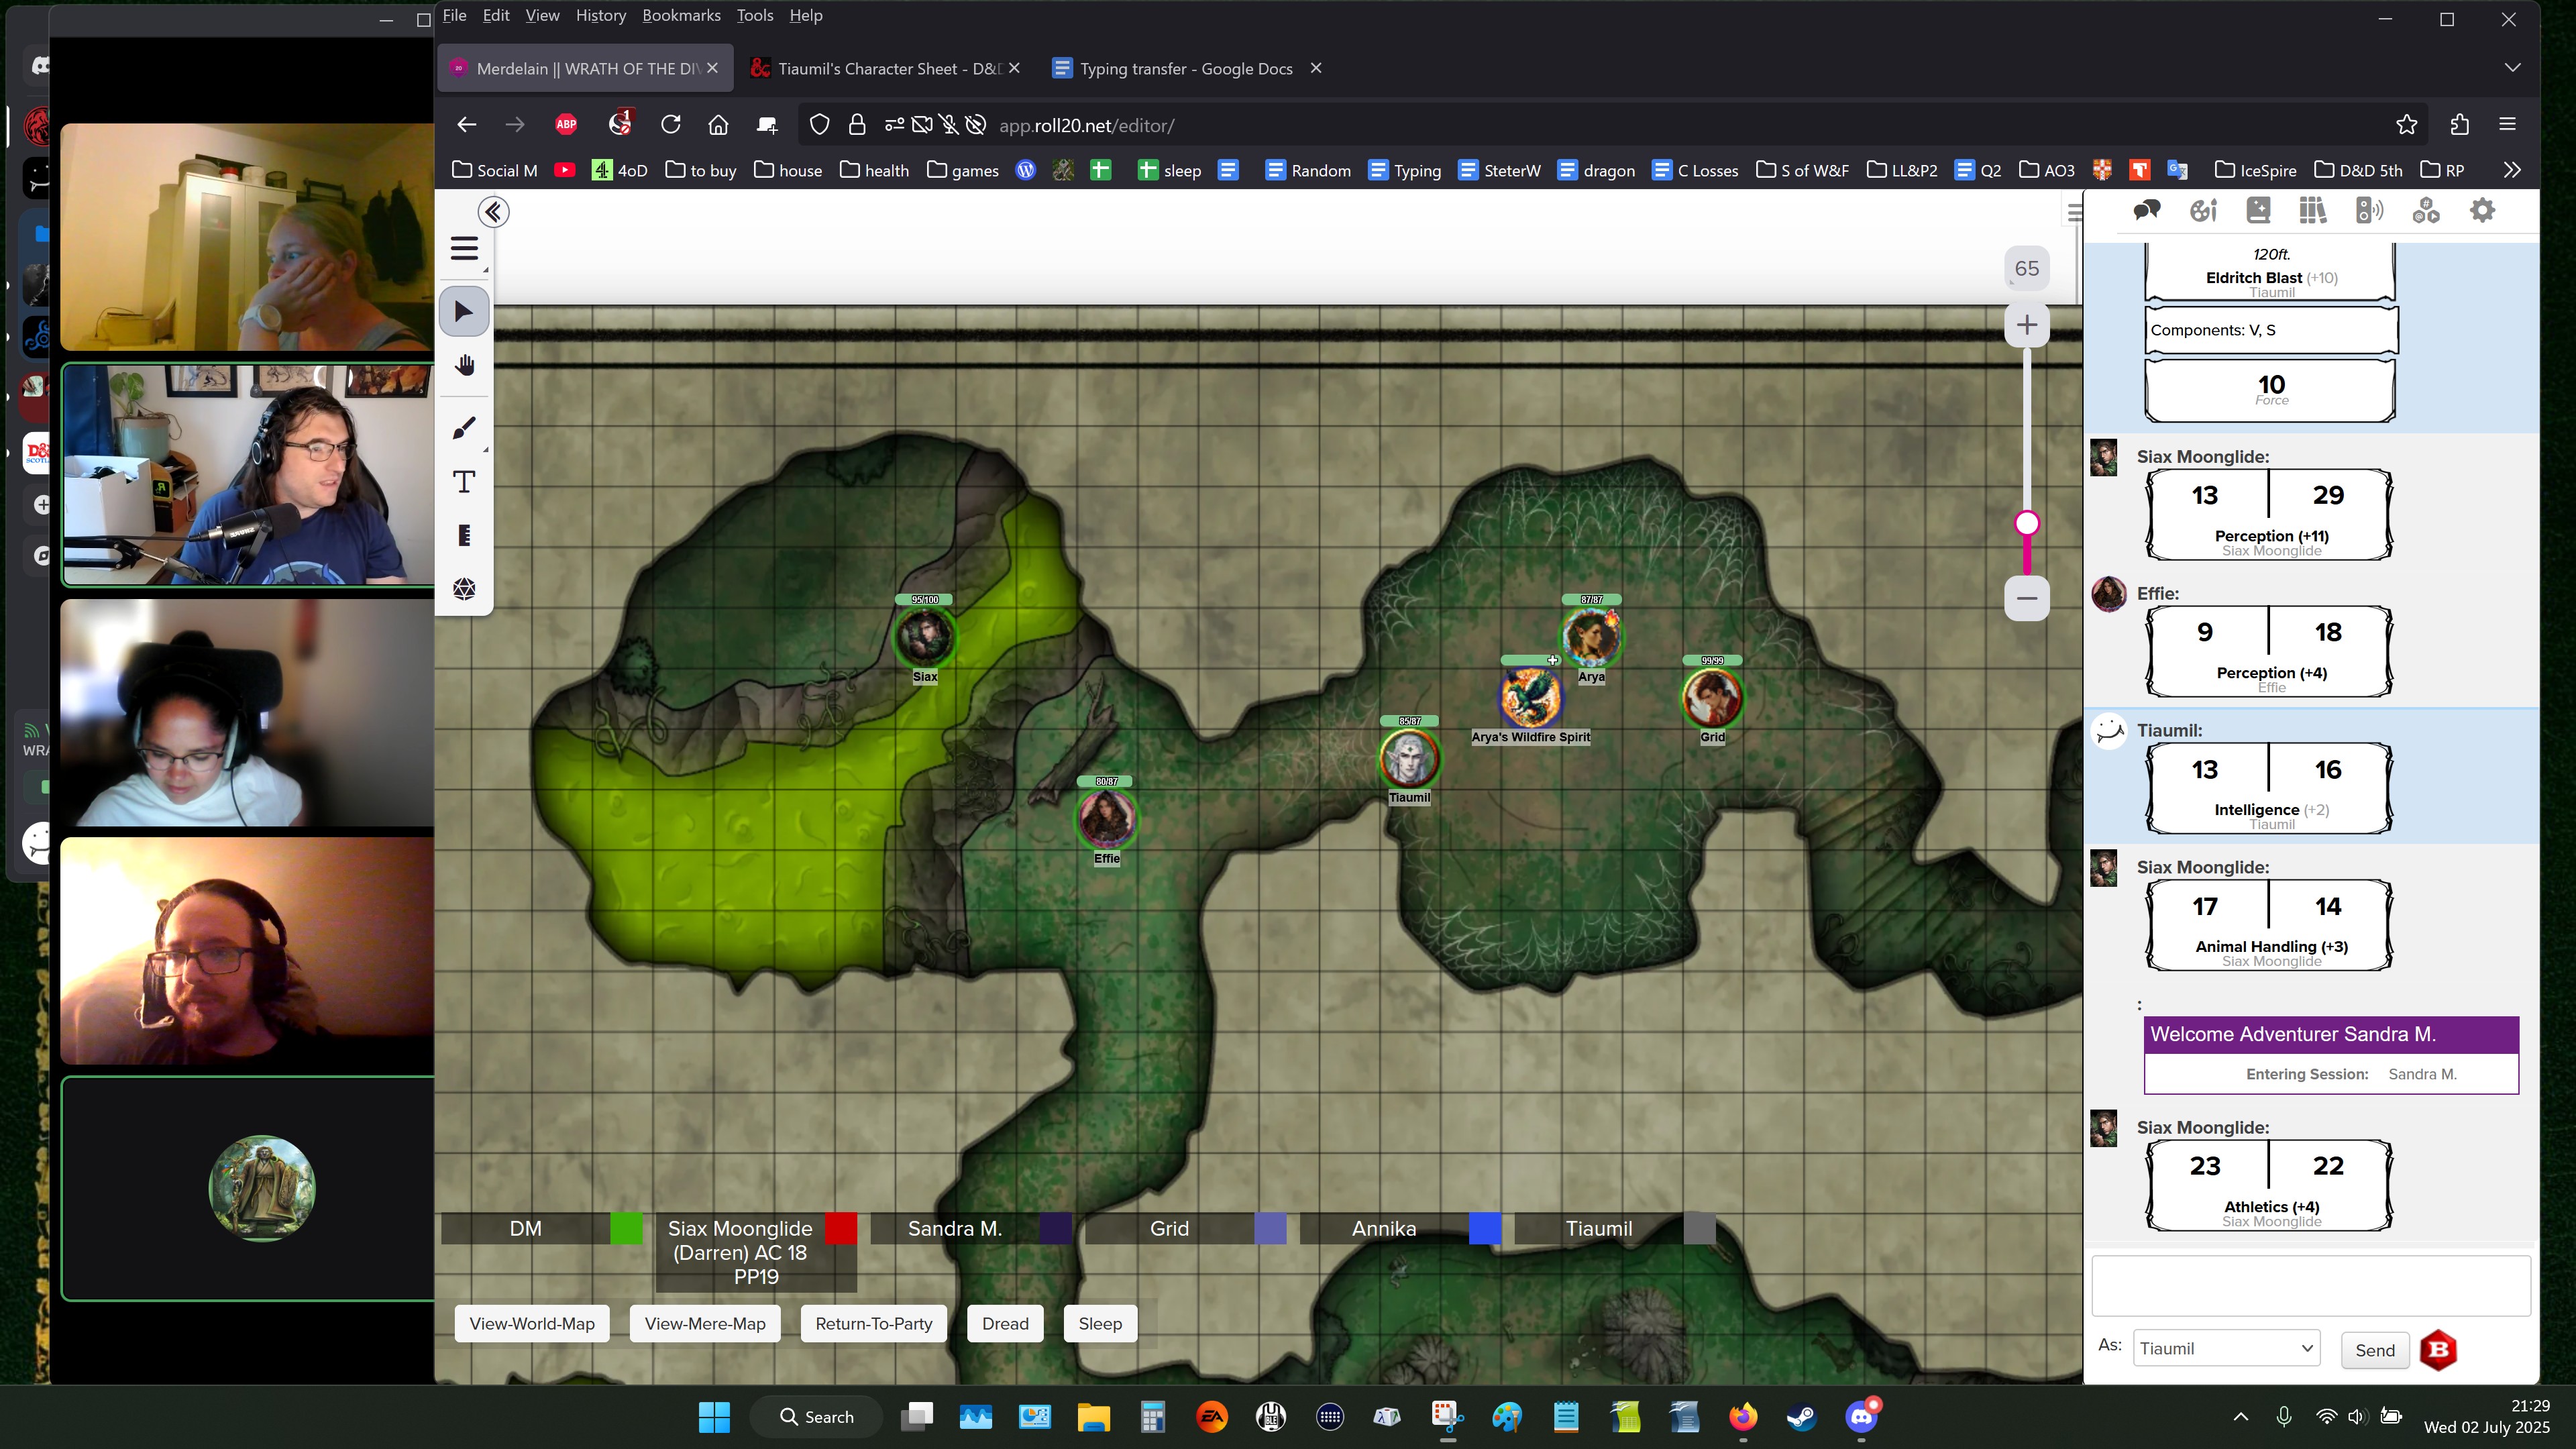Select the Roll20 pan hand tool
The image size is (2576, 1449).
point(464,366)
